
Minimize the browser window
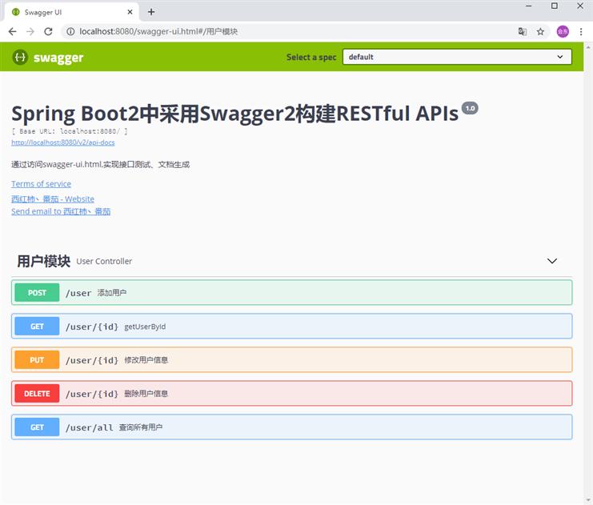click(x=529, y=6)
